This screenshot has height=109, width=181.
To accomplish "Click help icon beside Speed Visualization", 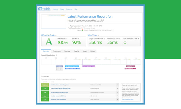I will coord(56,55).
